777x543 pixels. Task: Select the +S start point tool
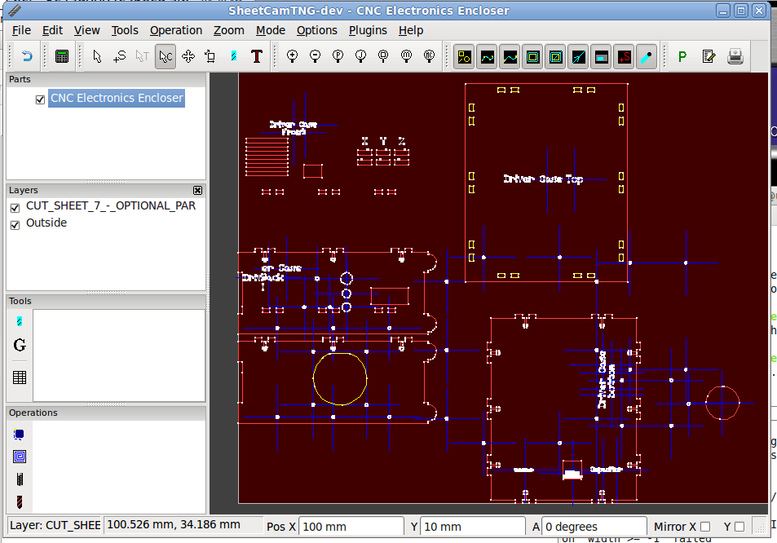119,56
